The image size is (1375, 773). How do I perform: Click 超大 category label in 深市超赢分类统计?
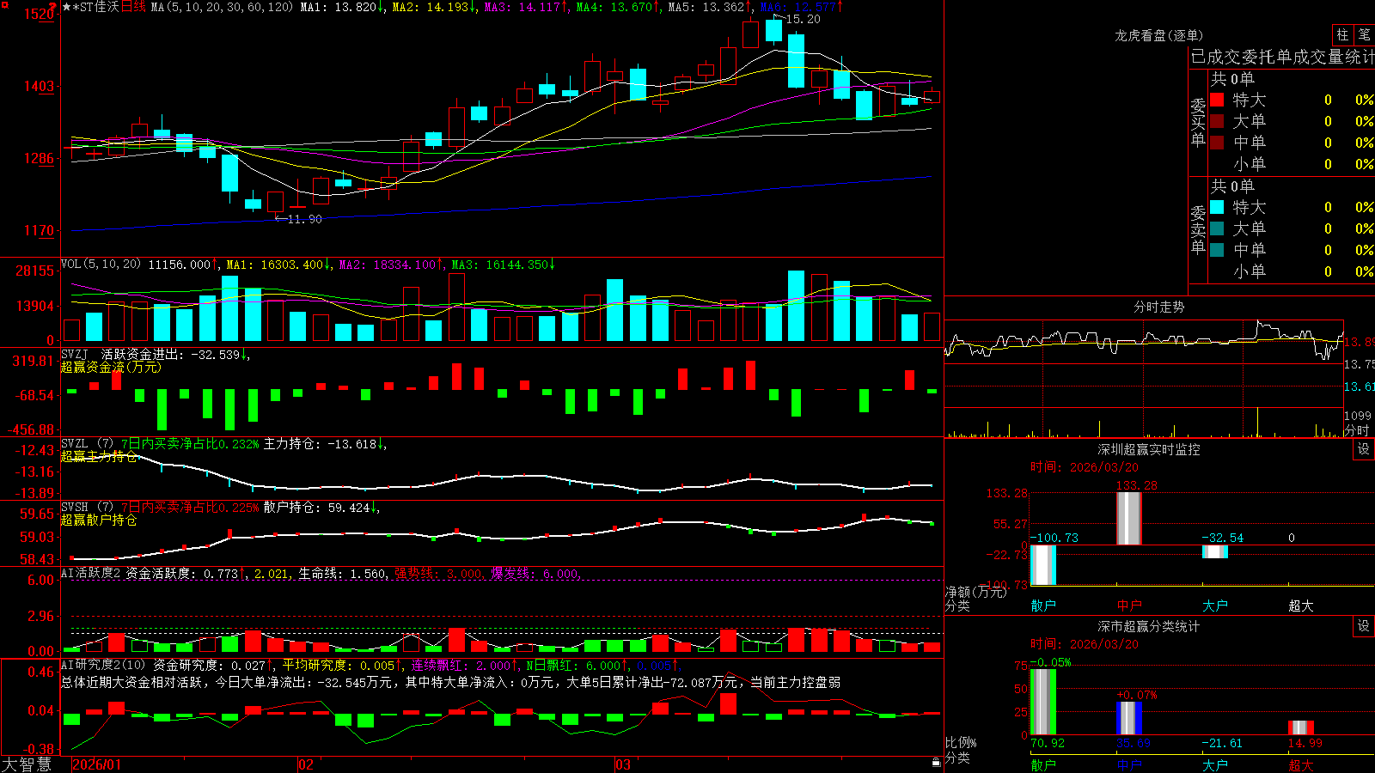[1301, 765]
